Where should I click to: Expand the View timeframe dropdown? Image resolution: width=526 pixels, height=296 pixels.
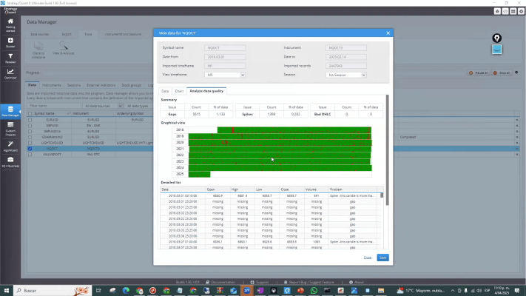coord(225,75)
